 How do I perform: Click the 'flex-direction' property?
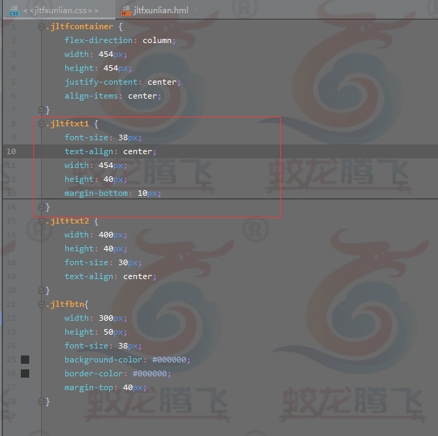click(x=99, y=40)
